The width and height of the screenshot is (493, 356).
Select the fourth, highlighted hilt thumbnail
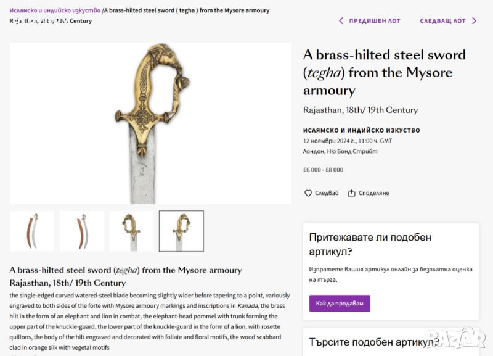(x=181, y=231)
